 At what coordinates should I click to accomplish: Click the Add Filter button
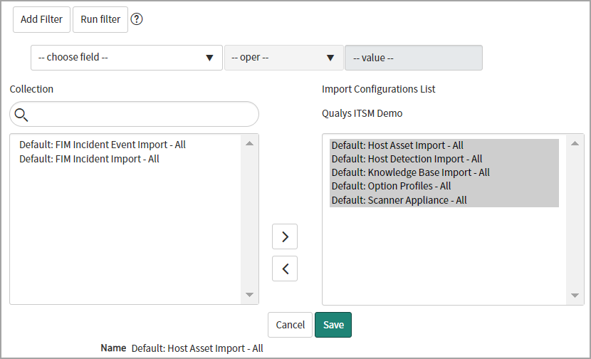(x=41, y=20)
